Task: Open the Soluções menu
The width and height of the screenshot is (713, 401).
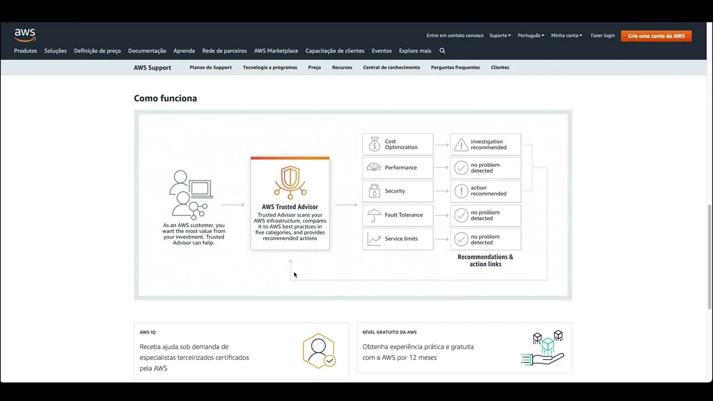Action: pyautogui.click(x=56, y=51)
